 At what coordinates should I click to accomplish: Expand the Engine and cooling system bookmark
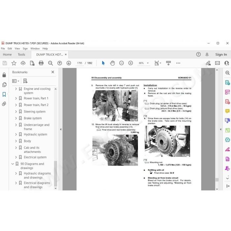point(16,89)
